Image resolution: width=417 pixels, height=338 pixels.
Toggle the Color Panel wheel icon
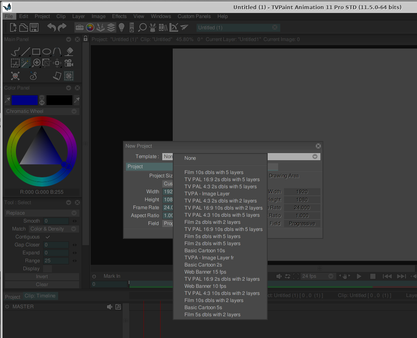pos(90,27)
